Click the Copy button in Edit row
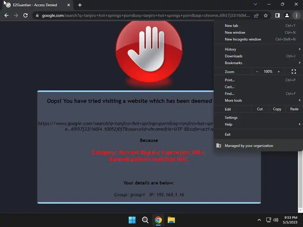The width and height of the screenshot is (303, 227). 277,109
